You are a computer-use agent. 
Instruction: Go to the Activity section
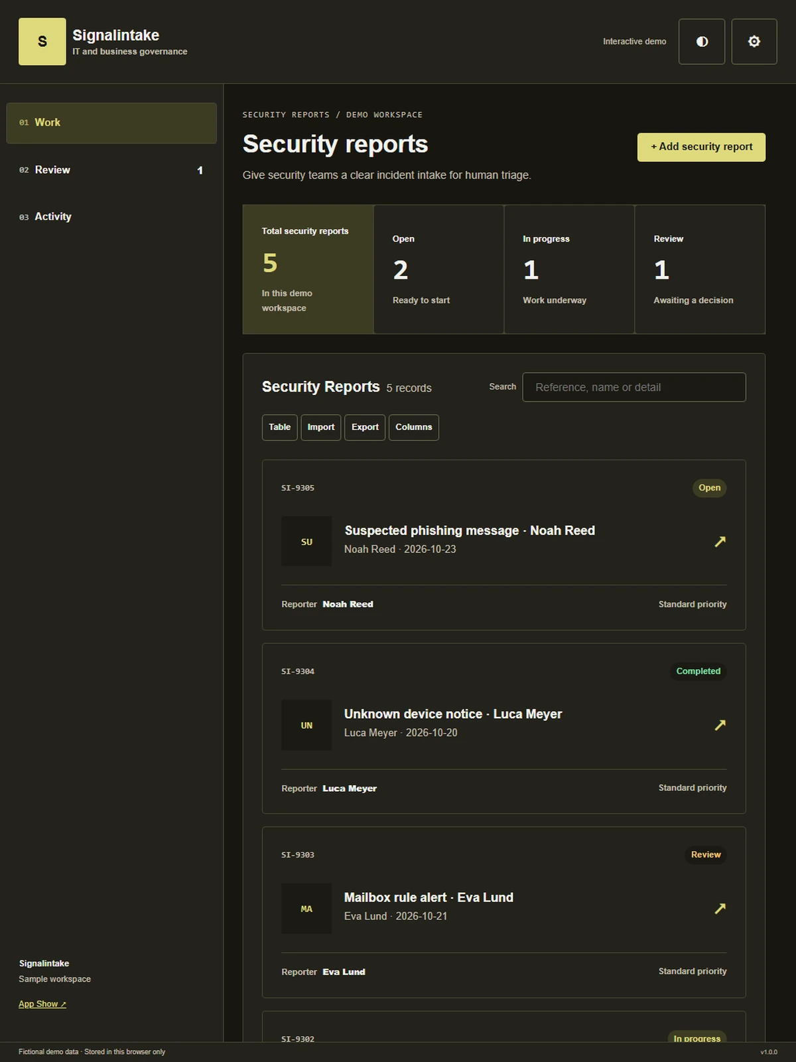pyautogui.click(x=111, y=216)
